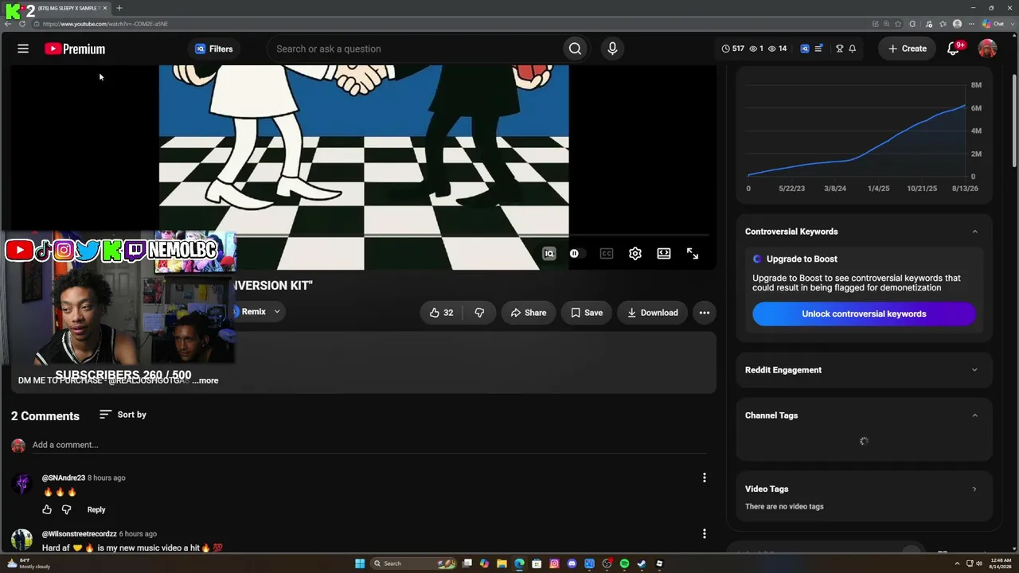
Task: Like the @SNAndre23 comment
Action: point(47,509)
